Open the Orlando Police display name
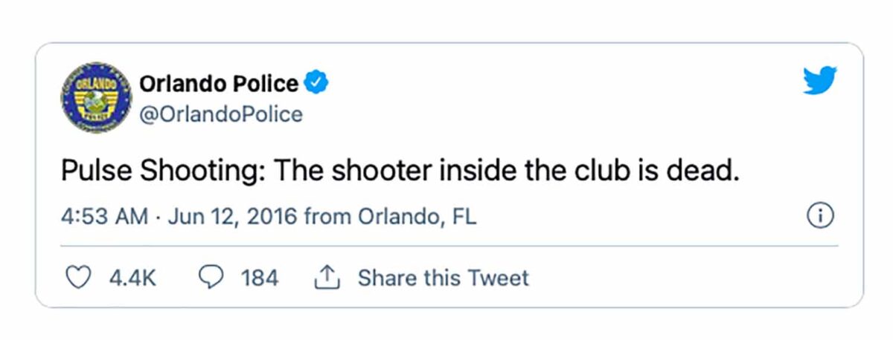 (x=219, y=84)
